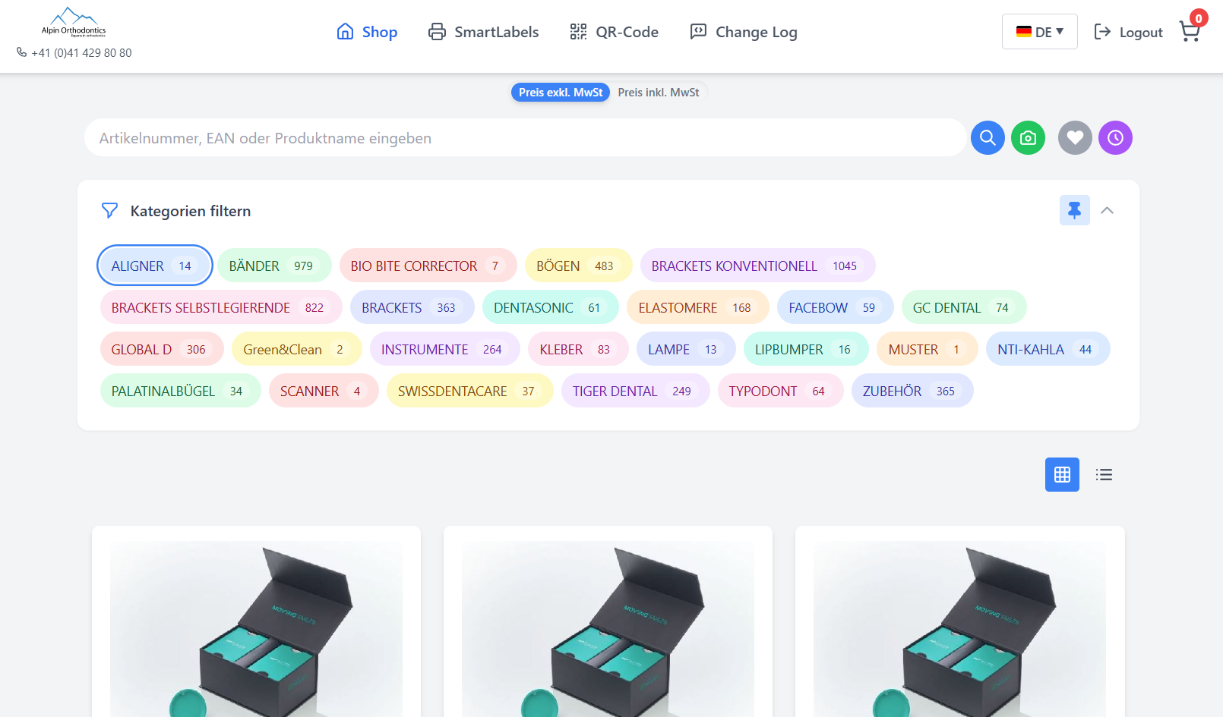Screen dimensions: 1223x717
Task: Pick the TIGER DENTAL category
Action: pos(635,391)
